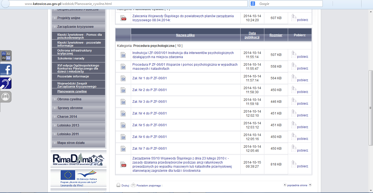373x193 pixels.
Task: Open Wojewódzki Zespół Zarządzania Kryzysowego item
Action: [x=77, y=85]
